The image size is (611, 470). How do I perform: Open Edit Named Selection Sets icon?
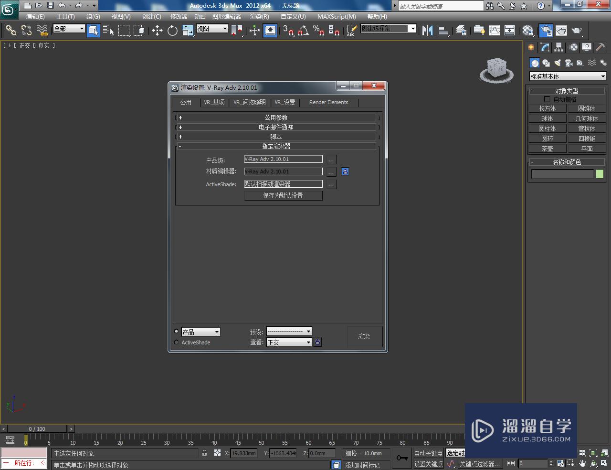point(351,31)
